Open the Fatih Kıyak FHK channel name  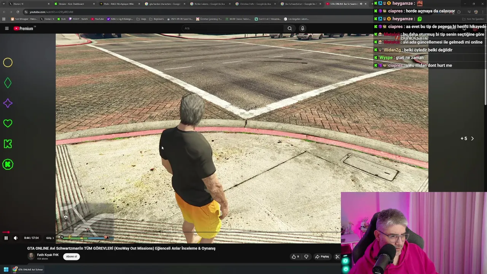pyautogui.click(x=48, y=255)
